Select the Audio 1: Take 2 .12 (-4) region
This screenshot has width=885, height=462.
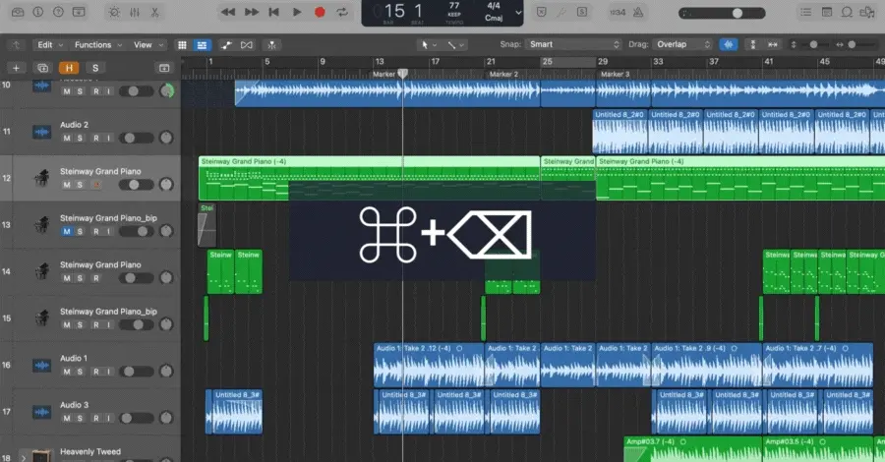(x=429, y=365)
